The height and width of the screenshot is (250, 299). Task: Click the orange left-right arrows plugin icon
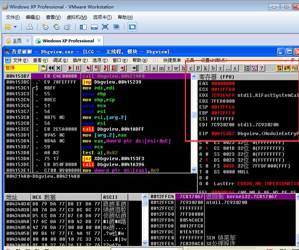tap(279, 68)
